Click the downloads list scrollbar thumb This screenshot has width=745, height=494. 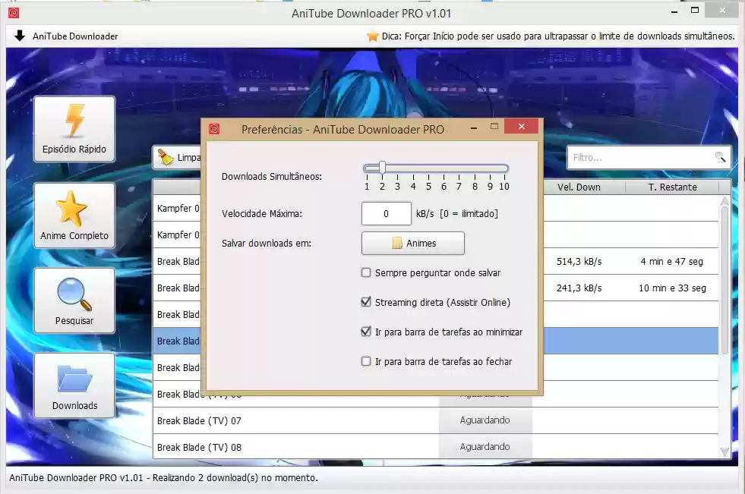[724, 280]
